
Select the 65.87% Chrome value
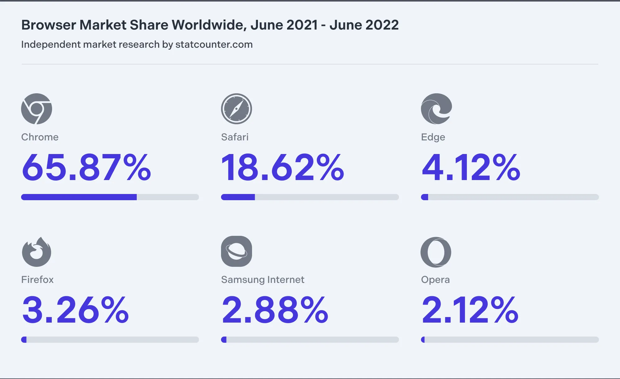coord(86,167)
